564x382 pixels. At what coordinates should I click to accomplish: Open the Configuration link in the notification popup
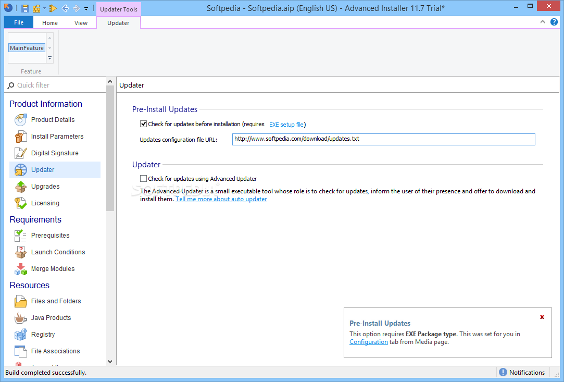pos(369,342)
